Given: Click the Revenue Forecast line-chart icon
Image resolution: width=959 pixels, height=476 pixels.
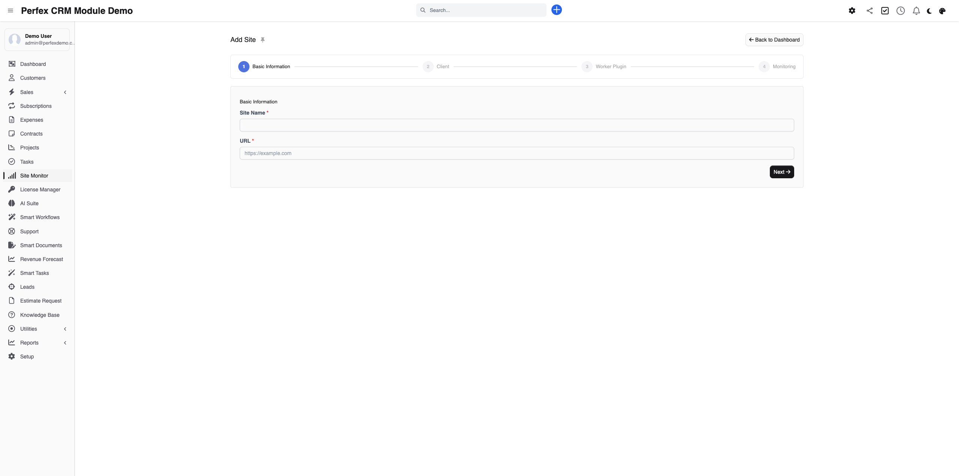Looking at the screenshot, I should (12, 259).
